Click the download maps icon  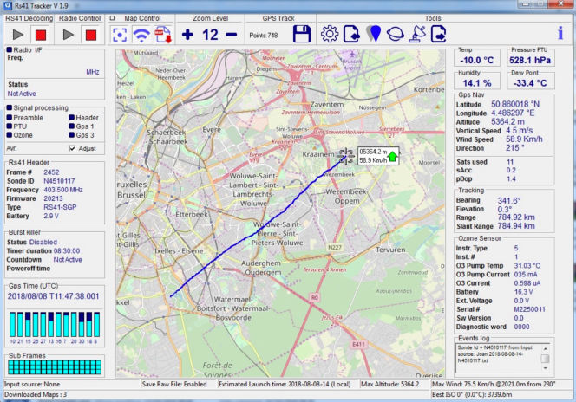pos(163,34)
